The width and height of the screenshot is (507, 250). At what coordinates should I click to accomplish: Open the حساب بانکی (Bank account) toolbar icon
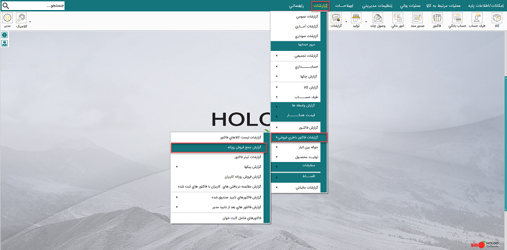coord(457,20)
